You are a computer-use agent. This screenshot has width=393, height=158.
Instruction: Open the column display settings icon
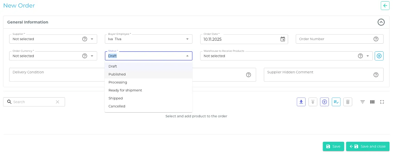click(x=372, y=102)
